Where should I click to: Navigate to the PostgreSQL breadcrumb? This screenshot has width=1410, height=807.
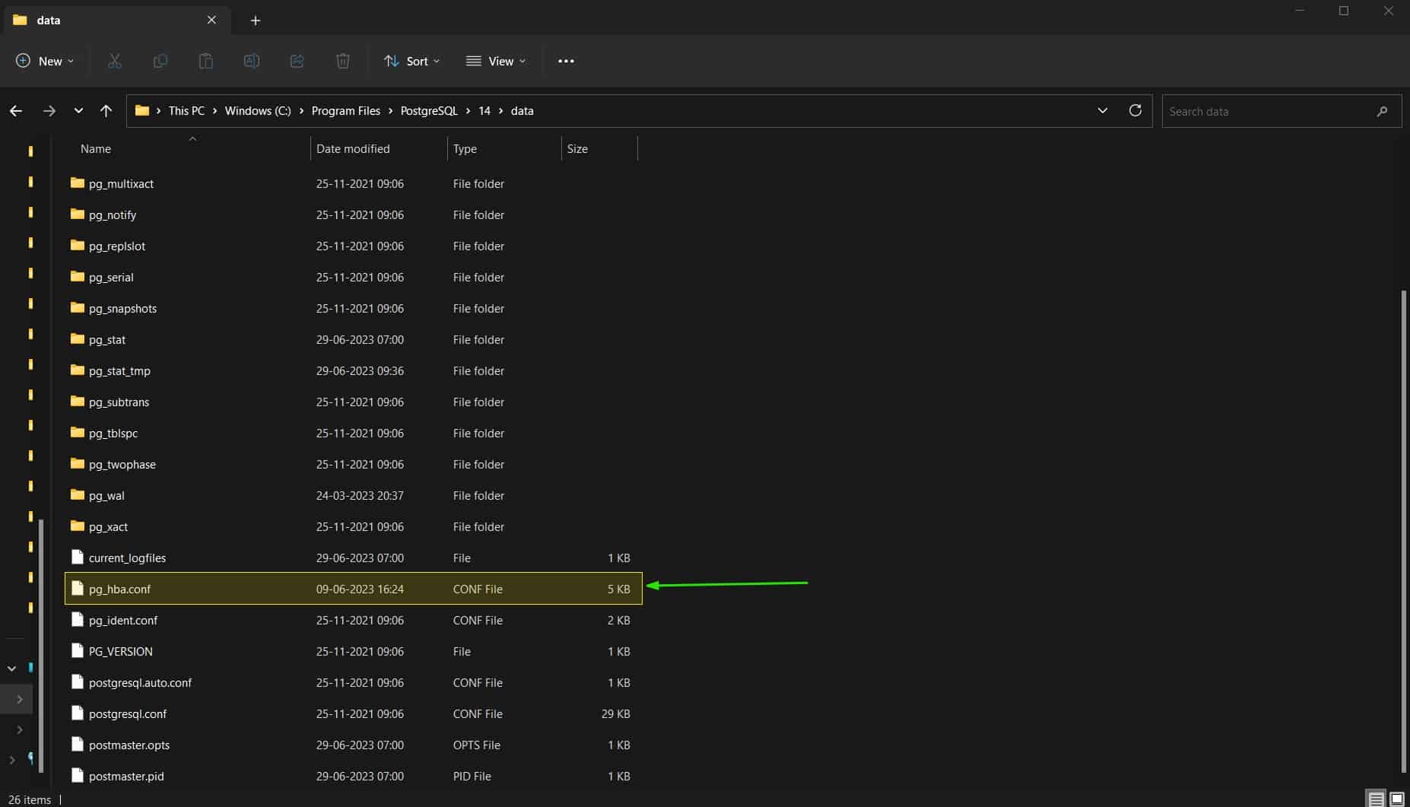[x=428, y=110]
